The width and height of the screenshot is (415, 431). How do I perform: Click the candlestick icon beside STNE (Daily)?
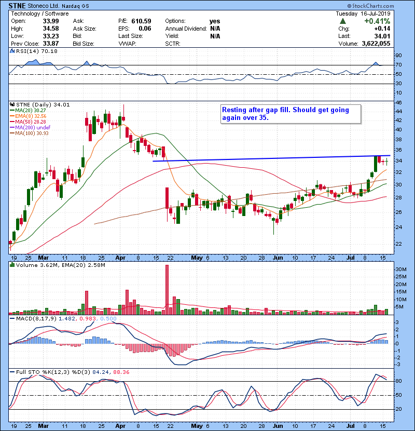pos(12,104)
